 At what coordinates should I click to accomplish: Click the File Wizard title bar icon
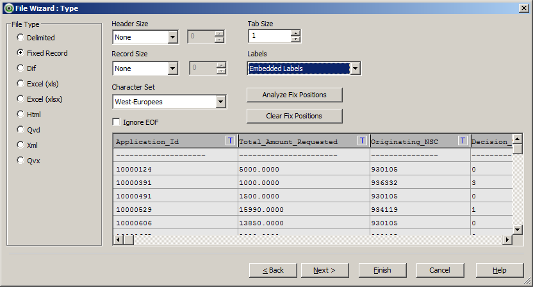pyautogui.click(x=7, y=7)
